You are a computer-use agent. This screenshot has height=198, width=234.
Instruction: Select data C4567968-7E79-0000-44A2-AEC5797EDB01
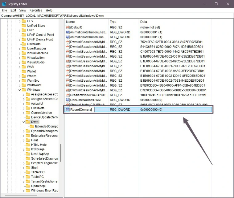pyautogui.click(x=172, y=52)
